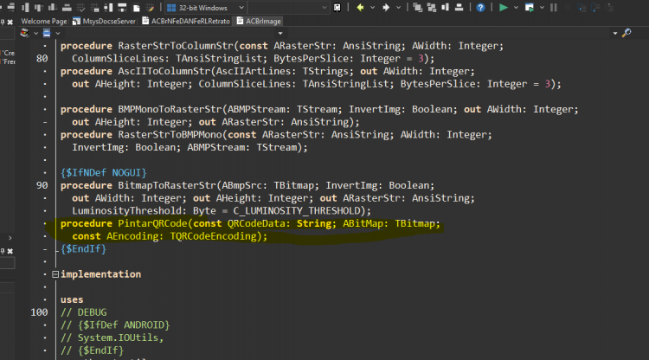Open the Run Without Debugging dropdown arrow
This screenshot has height=360, width=649.
coord(542,8)
